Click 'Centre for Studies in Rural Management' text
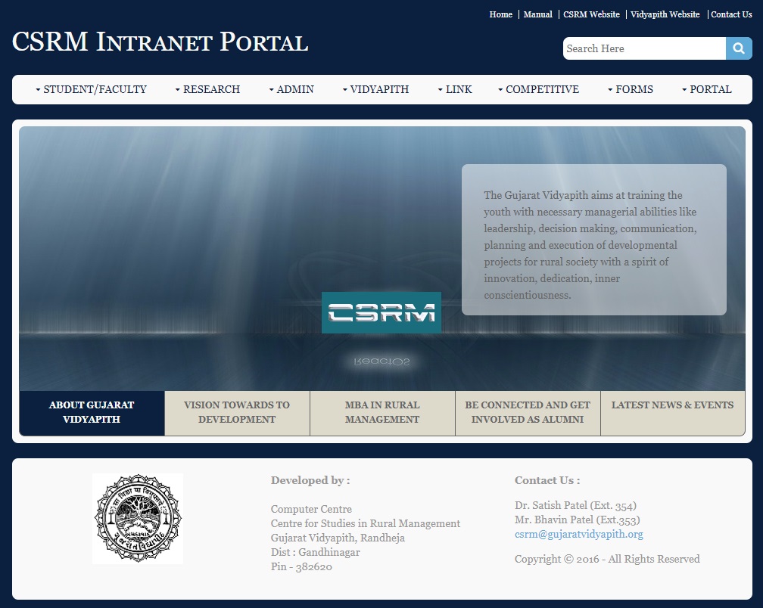This screenshot has width=763, height=608. click(366, 523)
